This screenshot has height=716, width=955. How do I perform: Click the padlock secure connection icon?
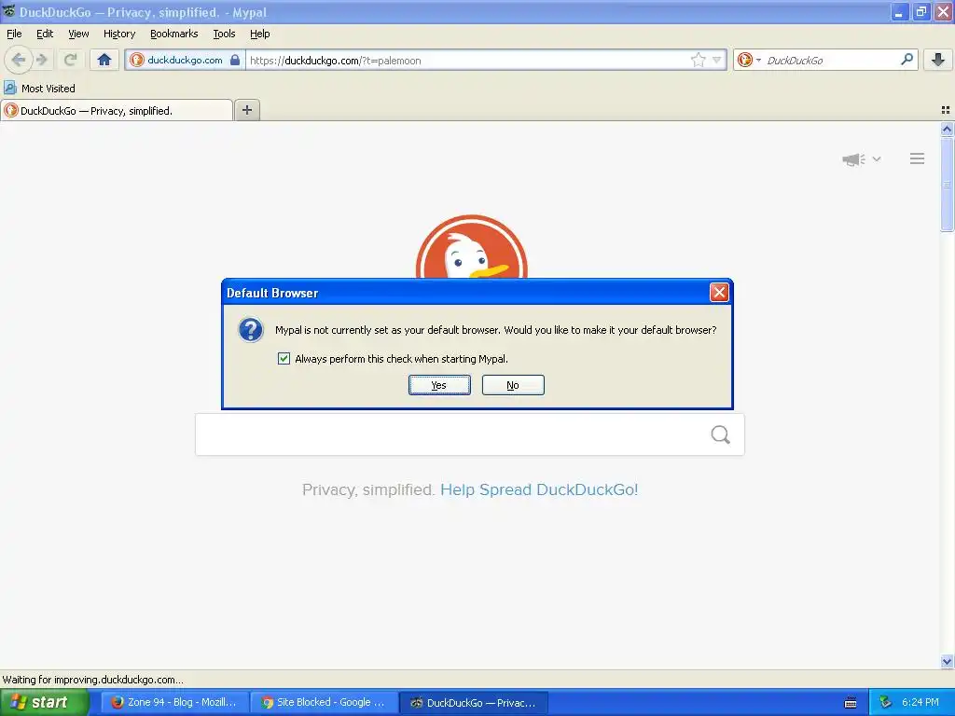[235, 60]
